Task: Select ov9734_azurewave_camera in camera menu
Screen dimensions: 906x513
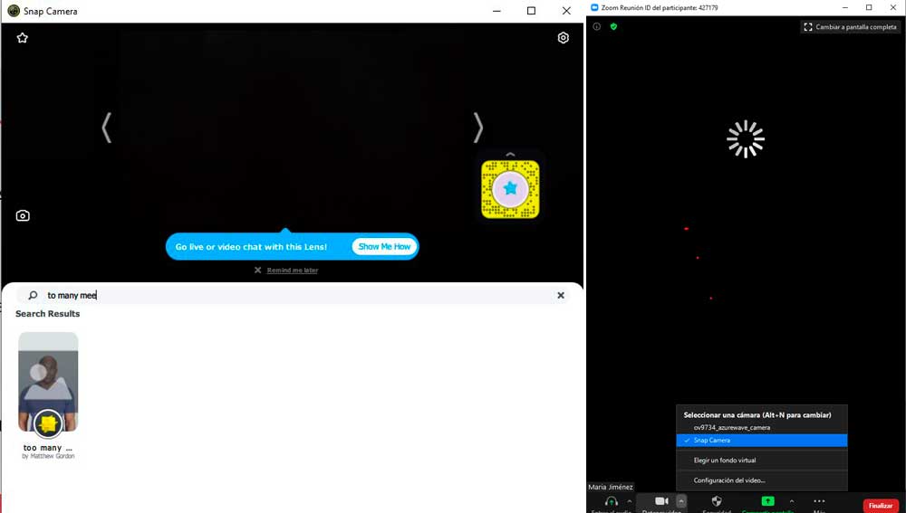Action: click(x=762, y=428)
